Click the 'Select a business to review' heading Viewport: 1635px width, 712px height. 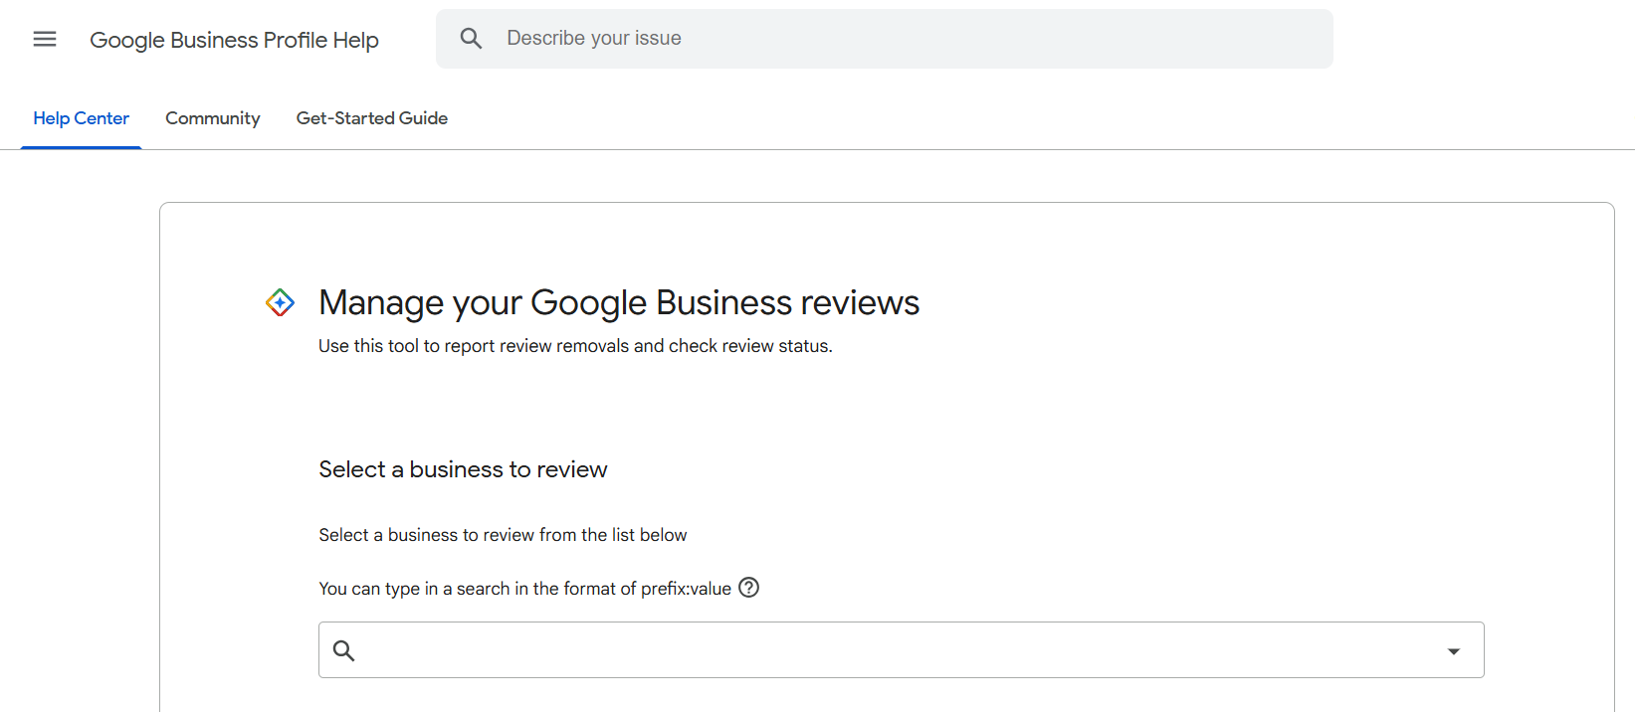coord(463,469)
